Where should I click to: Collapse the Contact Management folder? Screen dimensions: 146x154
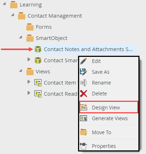13,15
